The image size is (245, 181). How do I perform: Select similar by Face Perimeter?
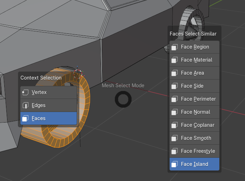[194, 99]
